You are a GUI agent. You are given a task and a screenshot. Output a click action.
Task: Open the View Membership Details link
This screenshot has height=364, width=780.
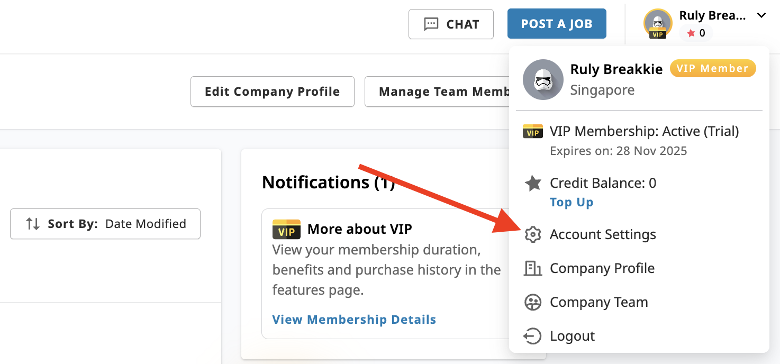[354, 320]
